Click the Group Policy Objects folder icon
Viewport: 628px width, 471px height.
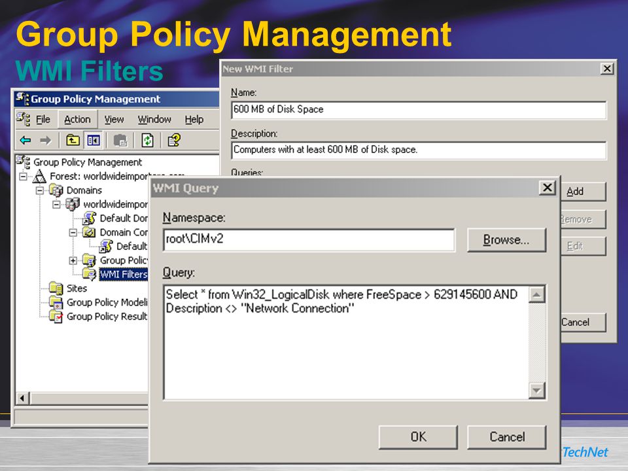89,260
